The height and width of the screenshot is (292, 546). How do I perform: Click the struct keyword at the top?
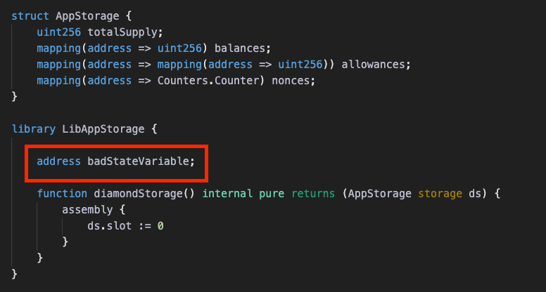point(30,16)
